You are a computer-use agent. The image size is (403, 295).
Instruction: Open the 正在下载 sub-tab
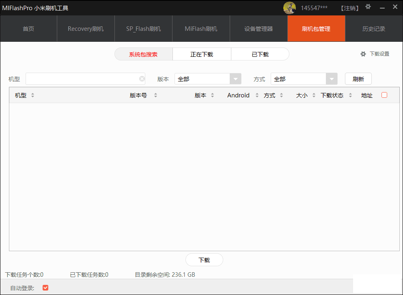[202, 54]
